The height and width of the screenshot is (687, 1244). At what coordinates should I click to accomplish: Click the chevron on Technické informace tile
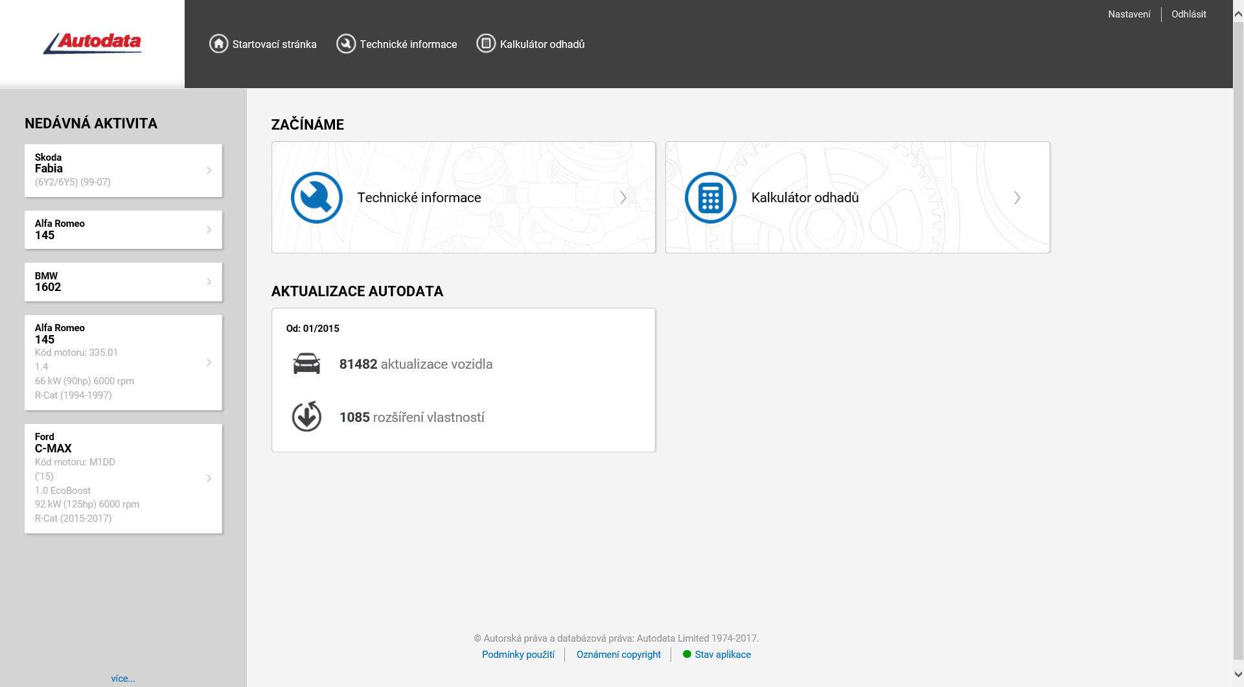tap(623, 198)
